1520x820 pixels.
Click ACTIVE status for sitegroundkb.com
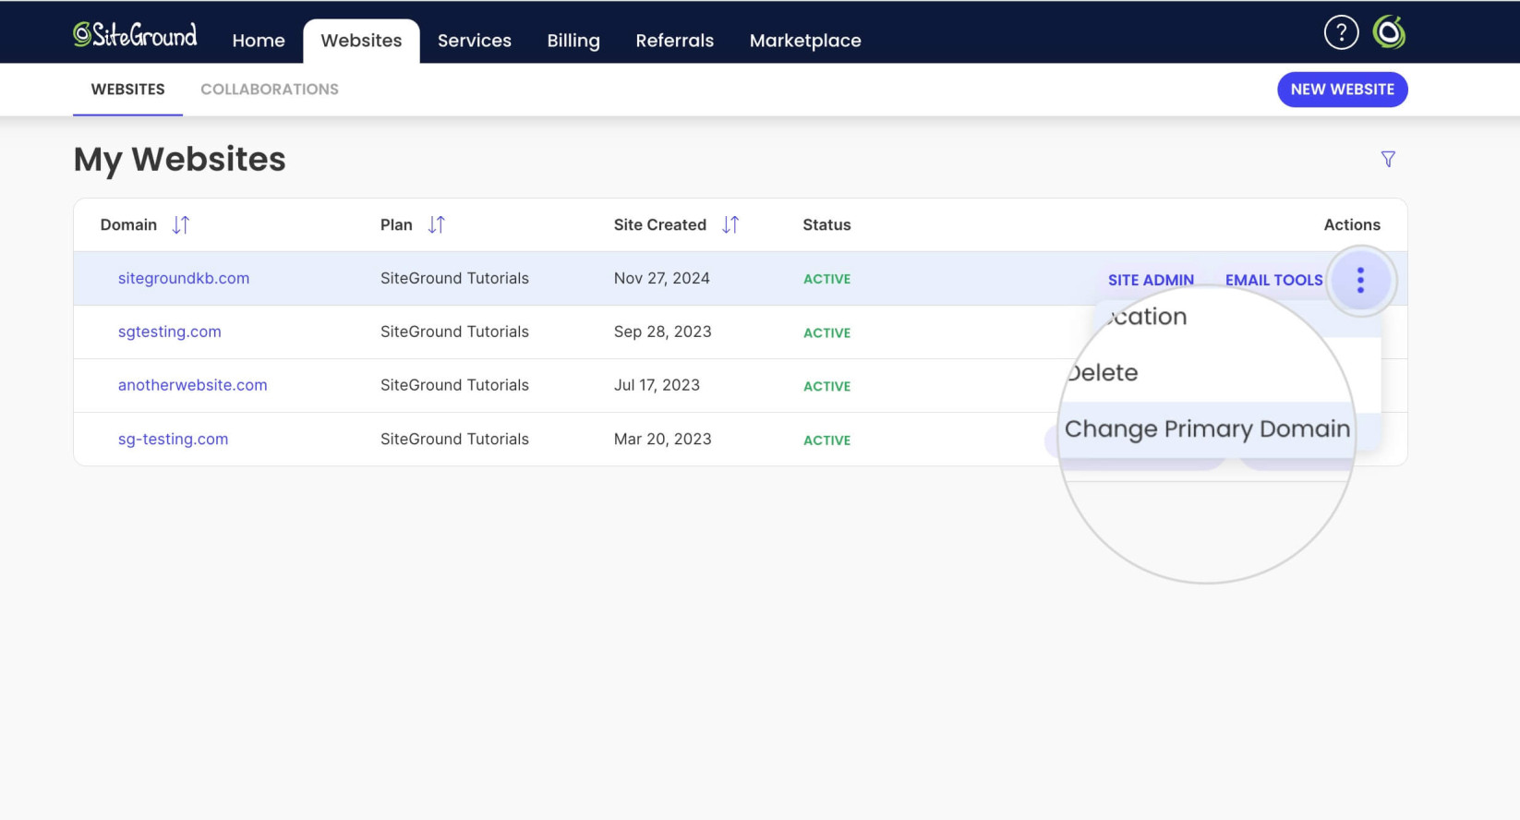(x=826, y=279)
